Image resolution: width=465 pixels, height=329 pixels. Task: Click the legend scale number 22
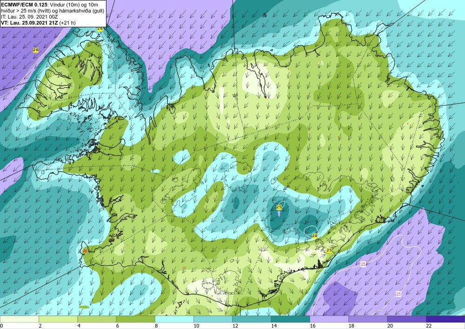(429, 326)
